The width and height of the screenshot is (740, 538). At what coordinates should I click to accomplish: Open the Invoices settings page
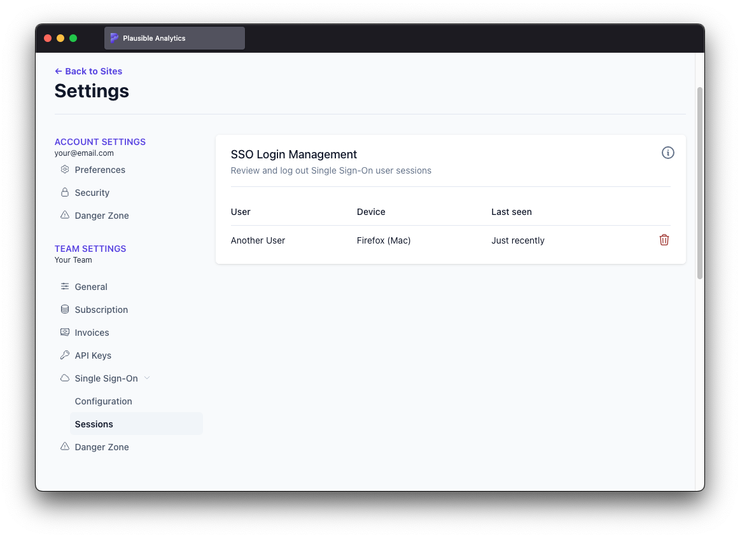(x=92, y=333)
